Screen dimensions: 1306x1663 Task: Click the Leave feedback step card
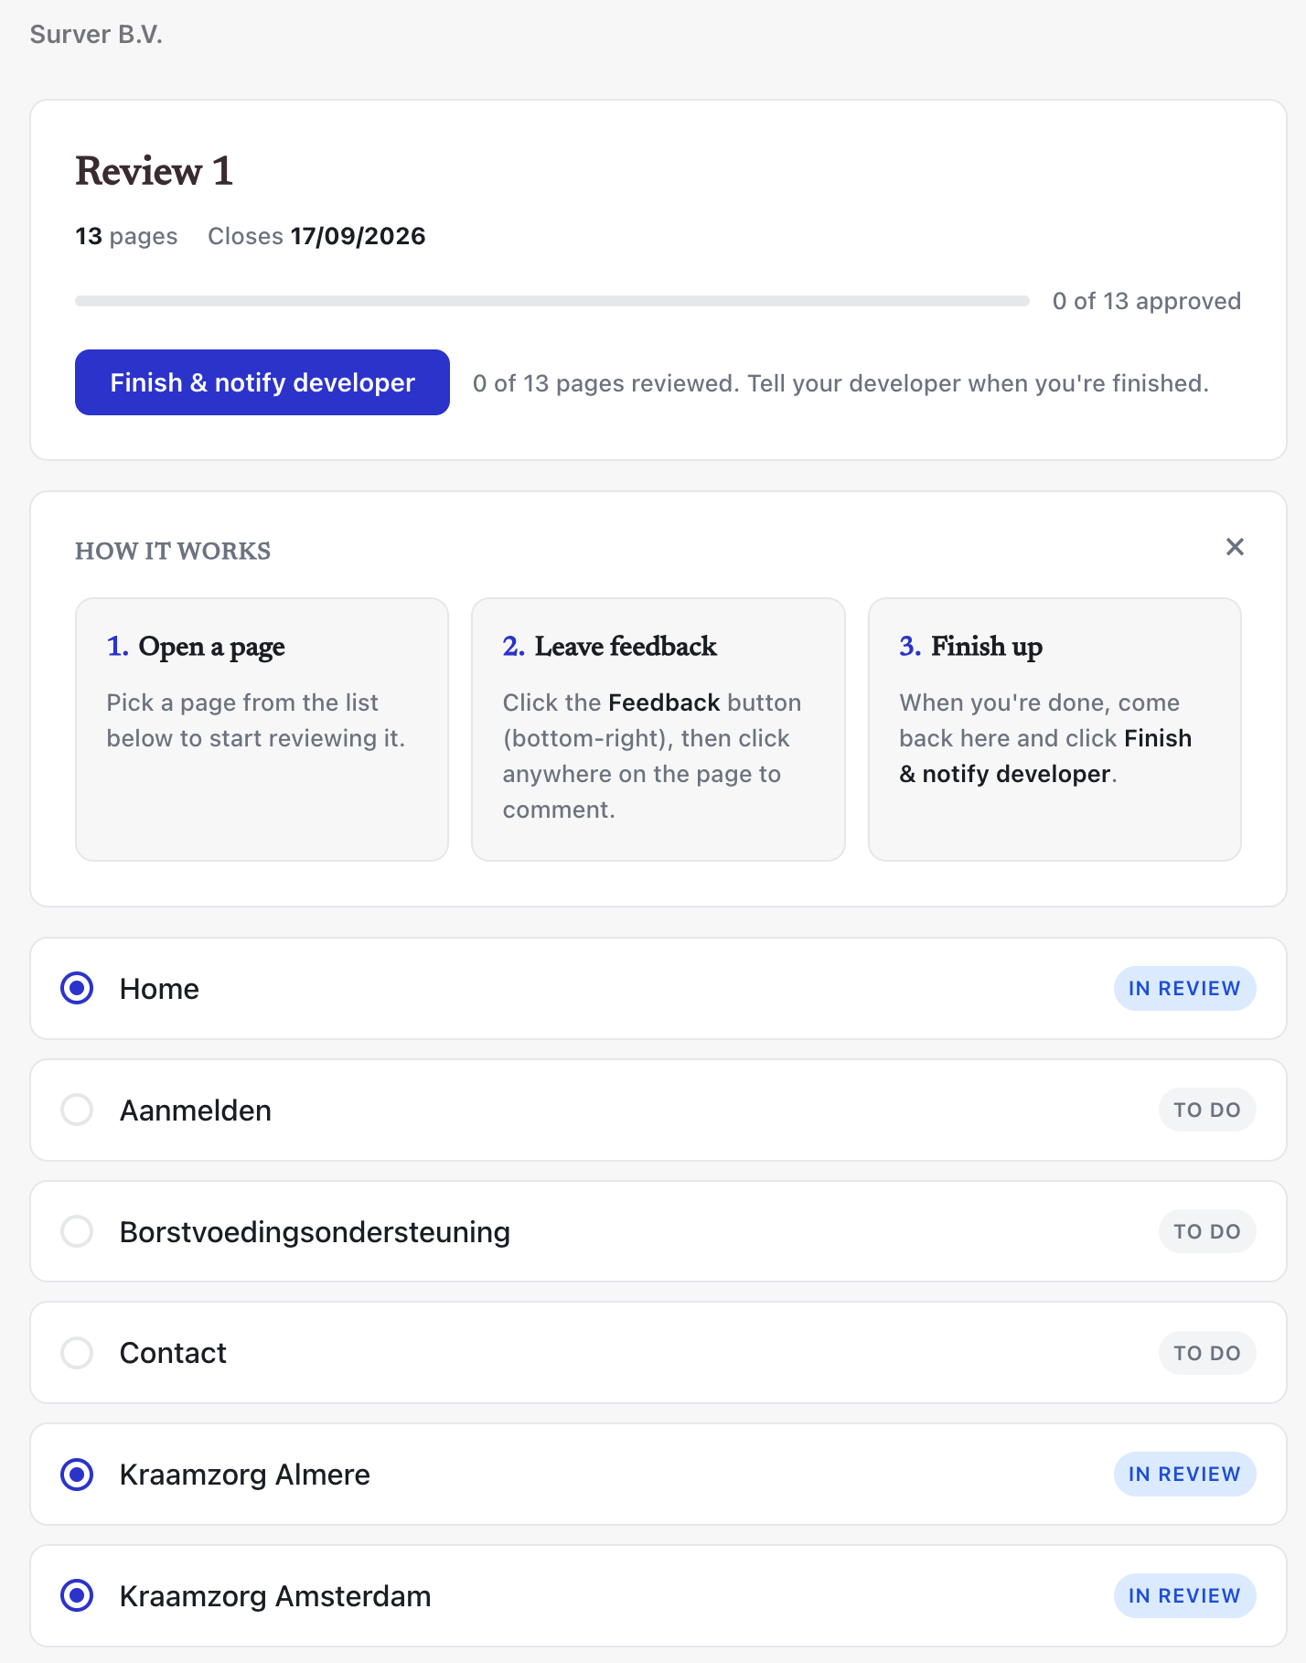click(x=658, y=729)
